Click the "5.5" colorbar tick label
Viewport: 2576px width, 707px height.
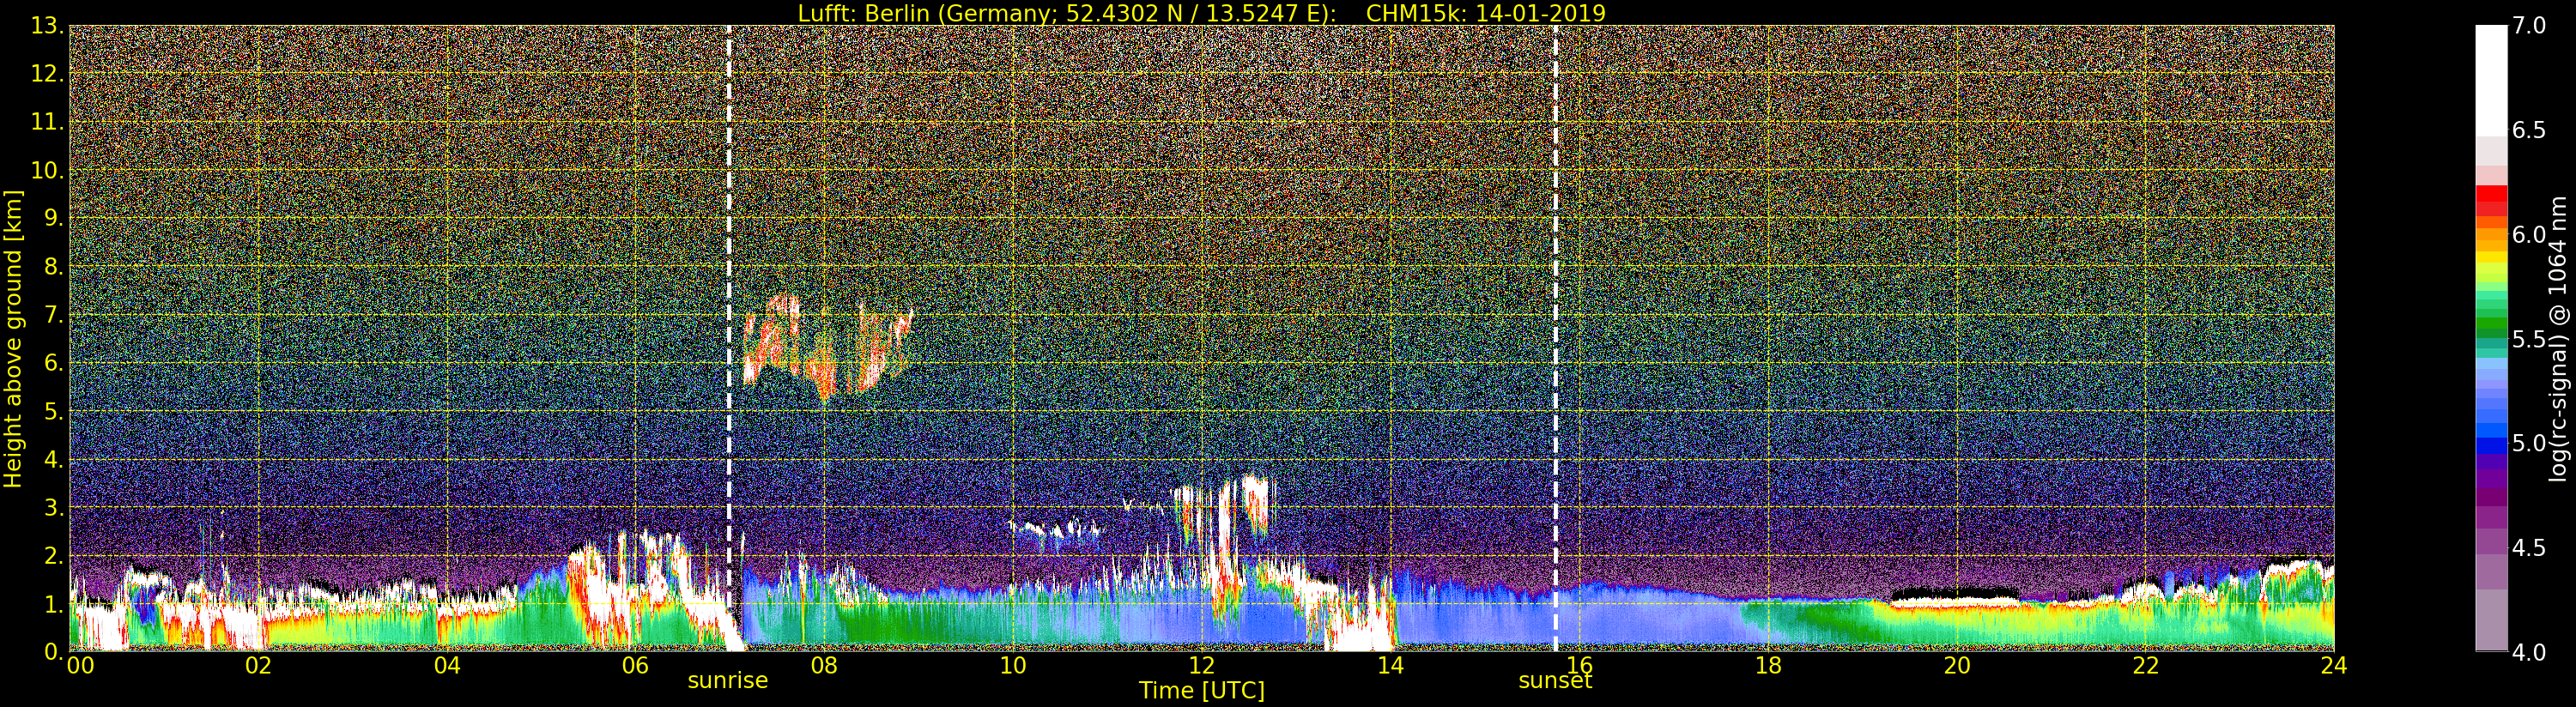pyautogui.click(x=2529, y=339)
